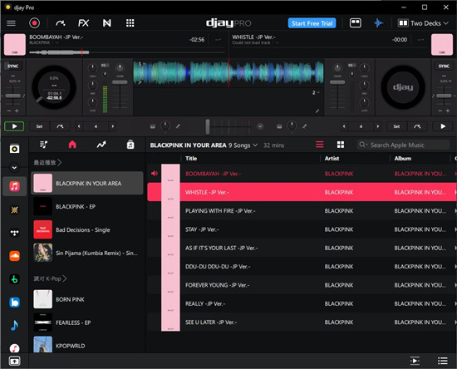This screenshot has height=369, width=457.
Task: Open the hamburger main menu
Action: (x=11, y=23)
